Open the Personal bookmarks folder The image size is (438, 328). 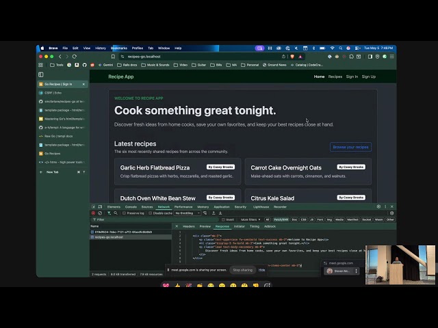pyautogui.click(x=250, y=65)
